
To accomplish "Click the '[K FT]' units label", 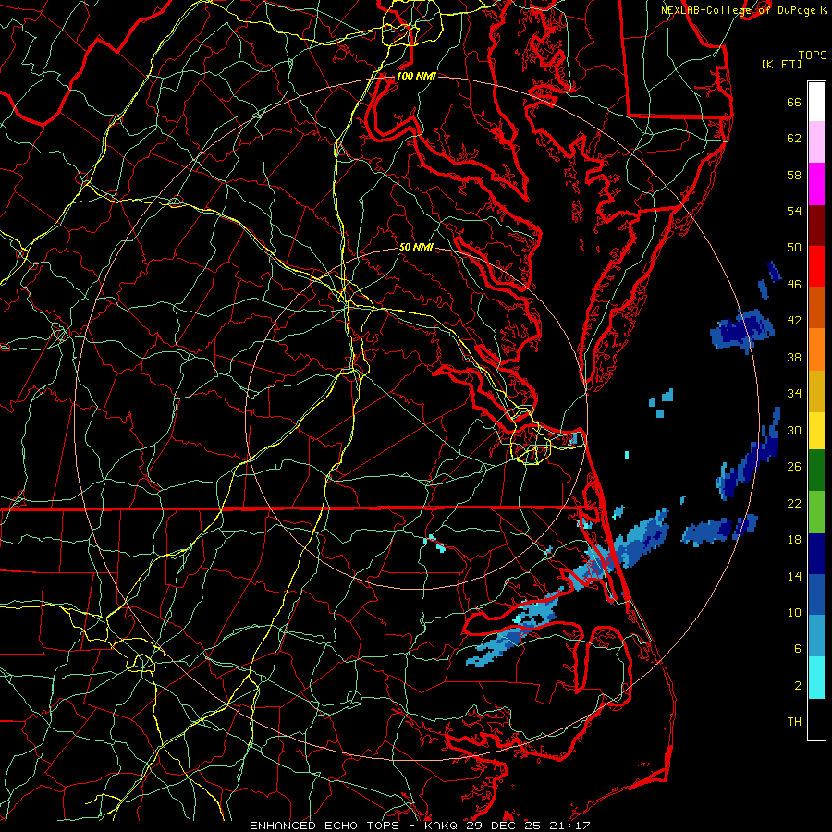I will pyautogui.click(x=781, y=64).
